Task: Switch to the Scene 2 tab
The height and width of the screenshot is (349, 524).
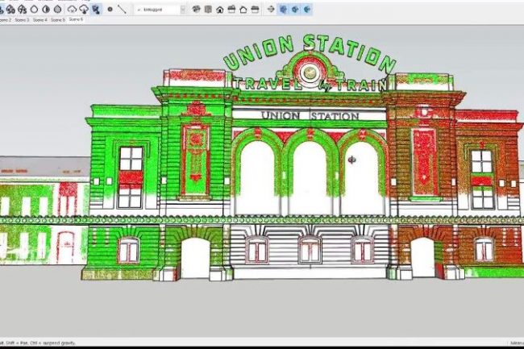Action: (x=4, y=19)
